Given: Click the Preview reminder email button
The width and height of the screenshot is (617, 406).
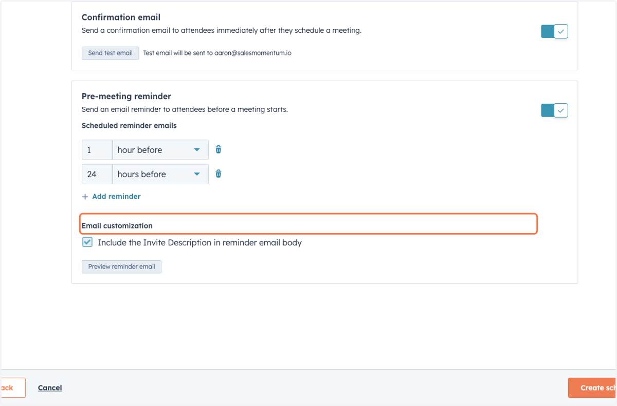Looking at the screenshot, I should [121, 267].
